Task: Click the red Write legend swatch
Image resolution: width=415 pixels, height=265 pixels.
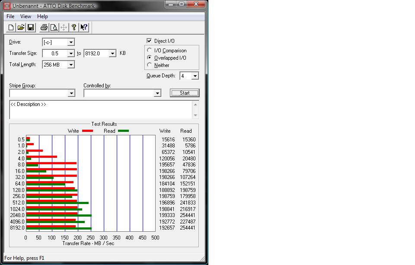Action: tap(88, 131)
